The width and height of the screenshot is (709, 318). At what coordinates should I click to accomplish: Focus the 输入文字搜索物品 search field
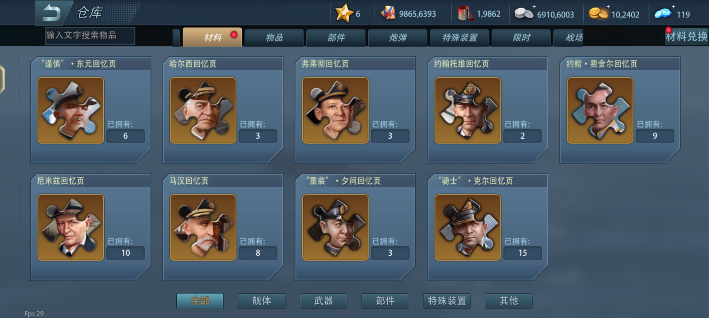click(90, 35)
